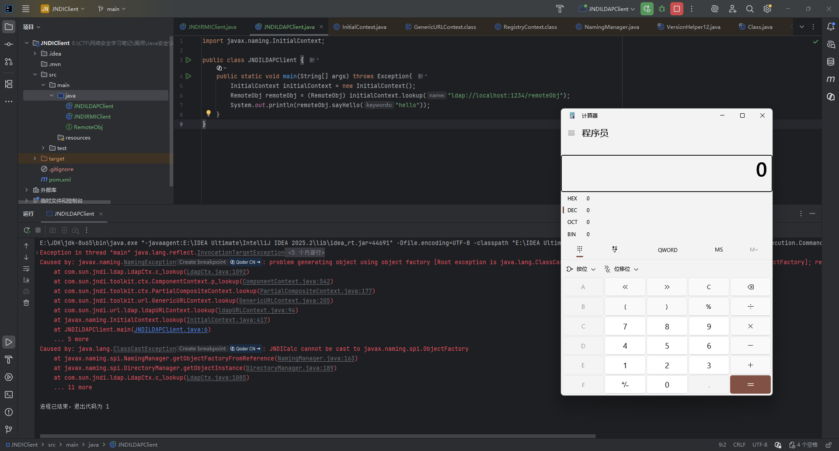Click the Build project hammer in toolbar
This screenshot has width=839, height=451.
click(x=560, y=9)
